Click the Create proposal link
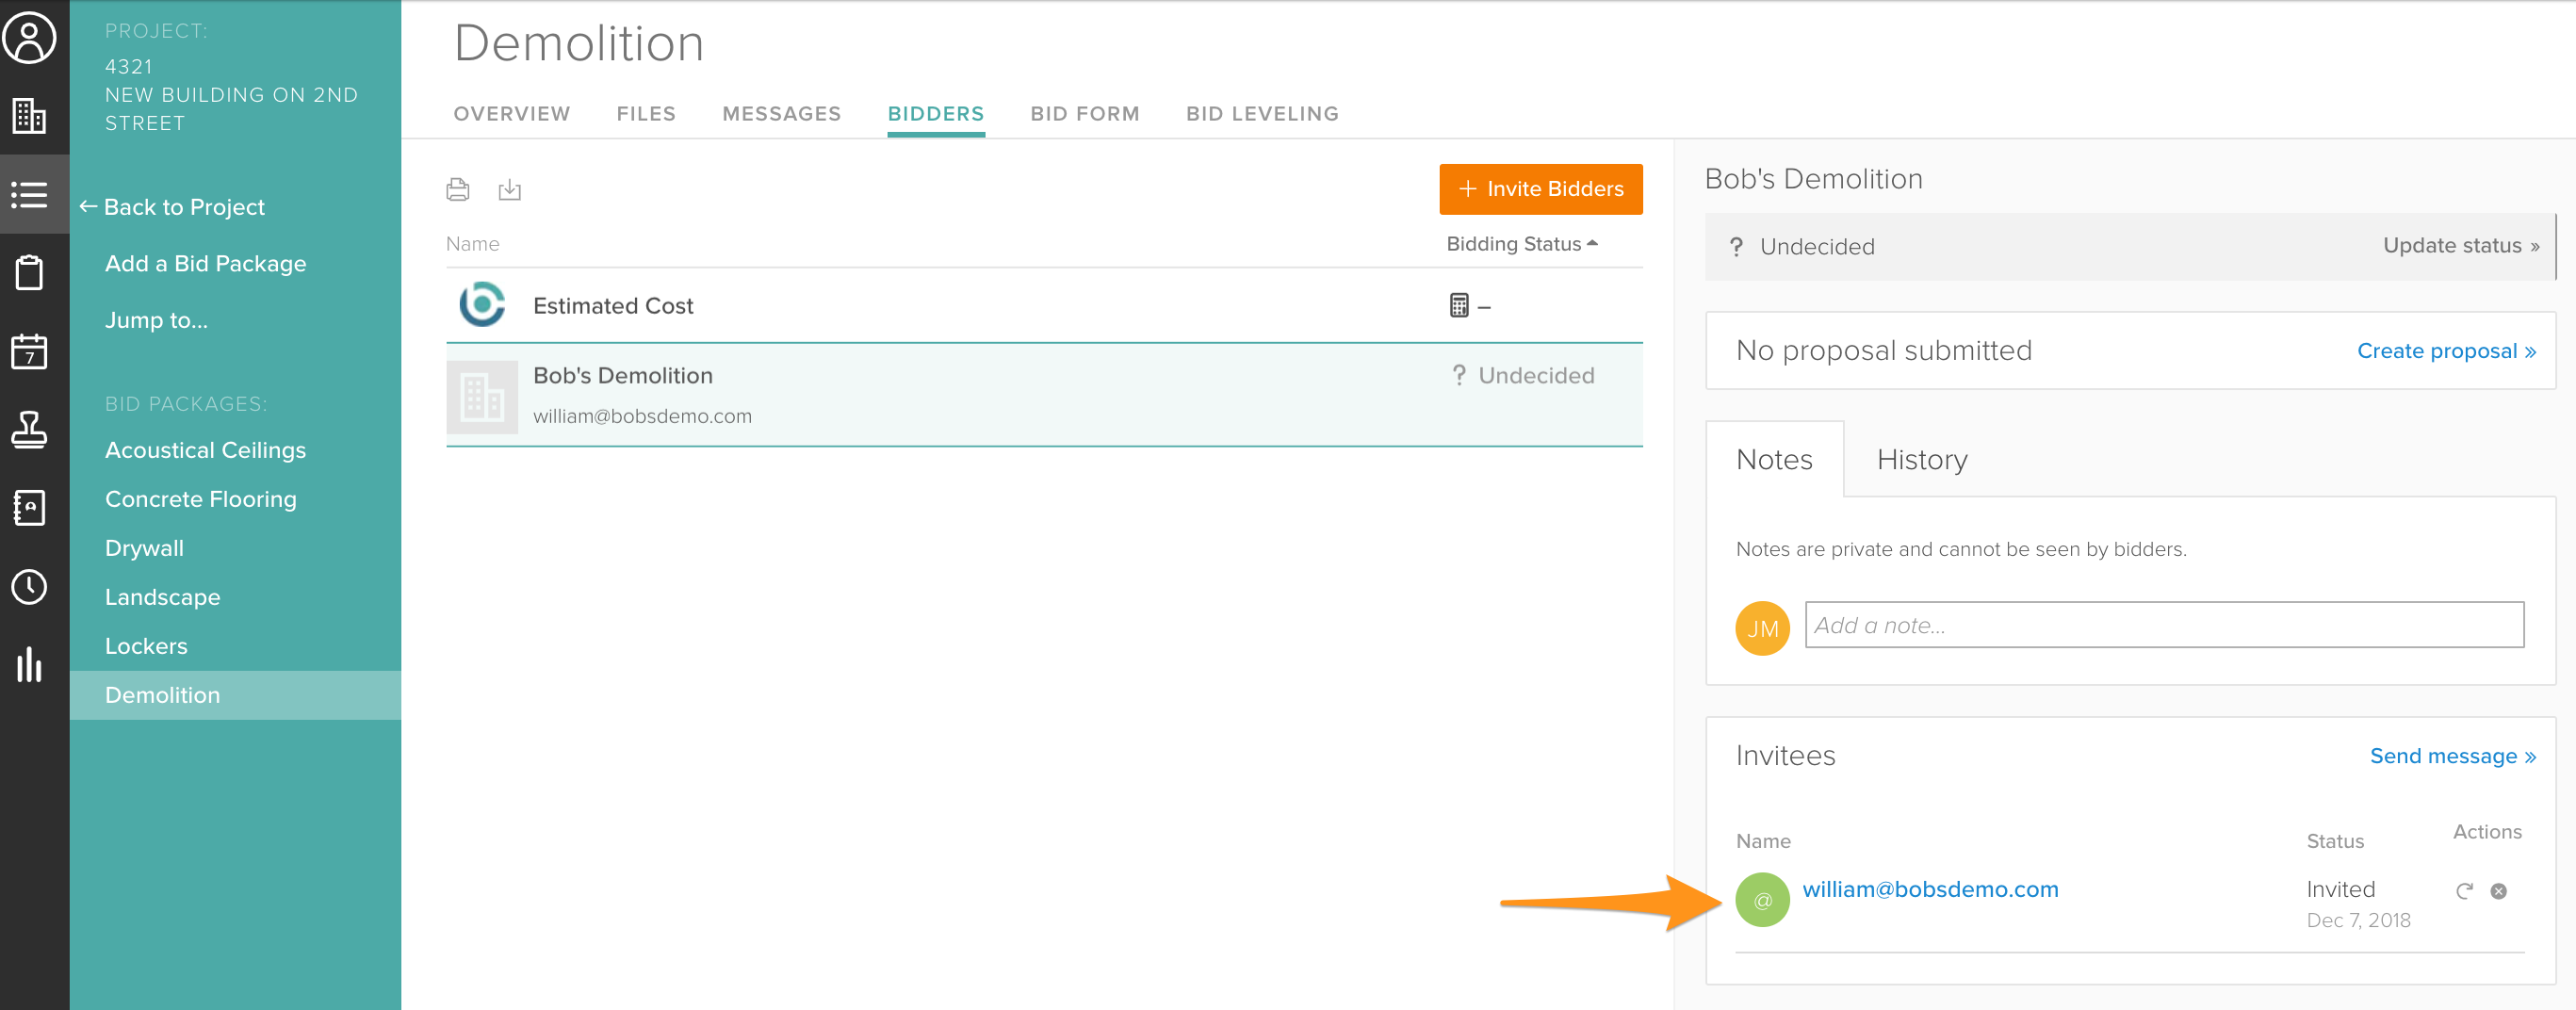The image size is (2576, 1010). coord(2446,351)
